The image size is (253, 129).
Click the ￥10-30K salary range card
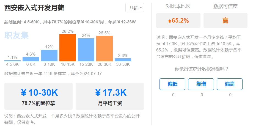[38, 96]
